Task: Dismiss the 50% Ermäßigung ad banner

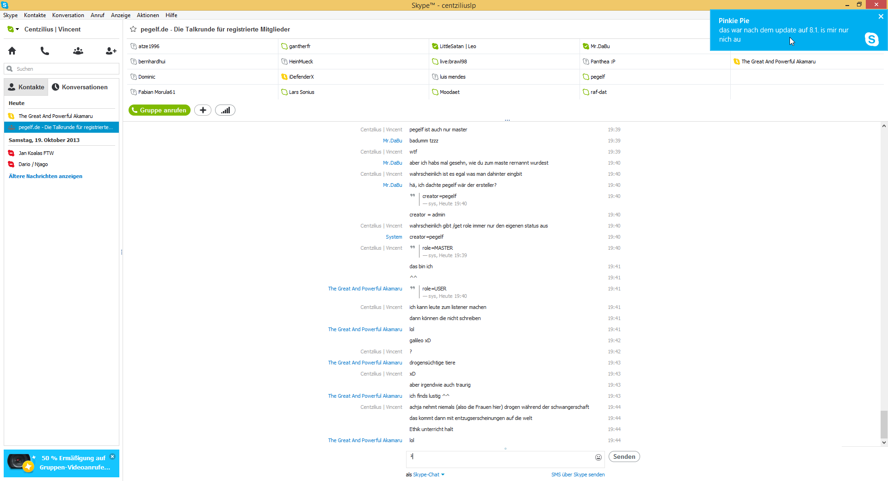Action: tap(112, 456)
